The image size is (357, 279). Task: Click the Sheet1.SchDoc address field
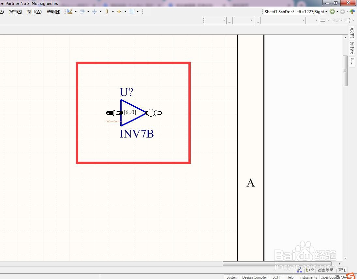pos(294,12)
